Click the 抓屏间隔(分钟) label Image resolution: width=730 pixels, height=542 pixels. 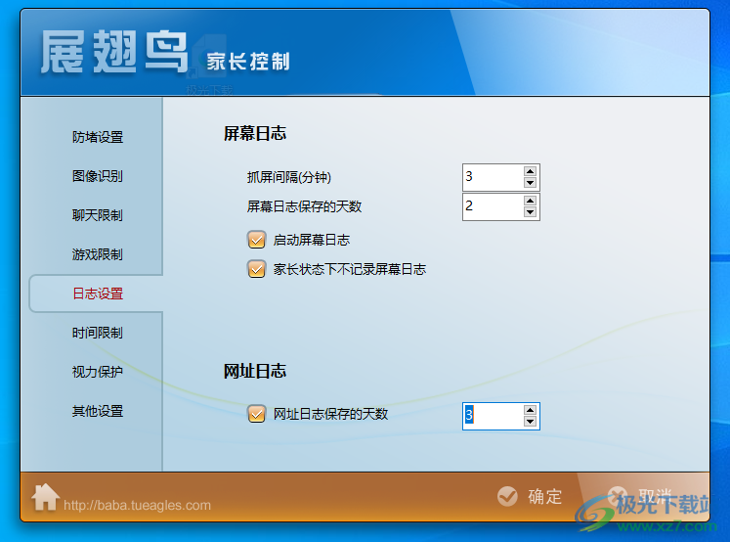289,177
